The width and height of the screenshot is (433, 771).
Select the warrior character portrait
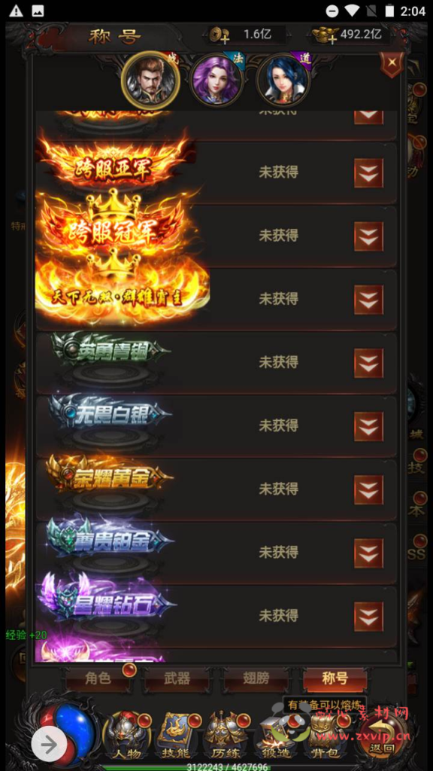(x=150, y=79)
